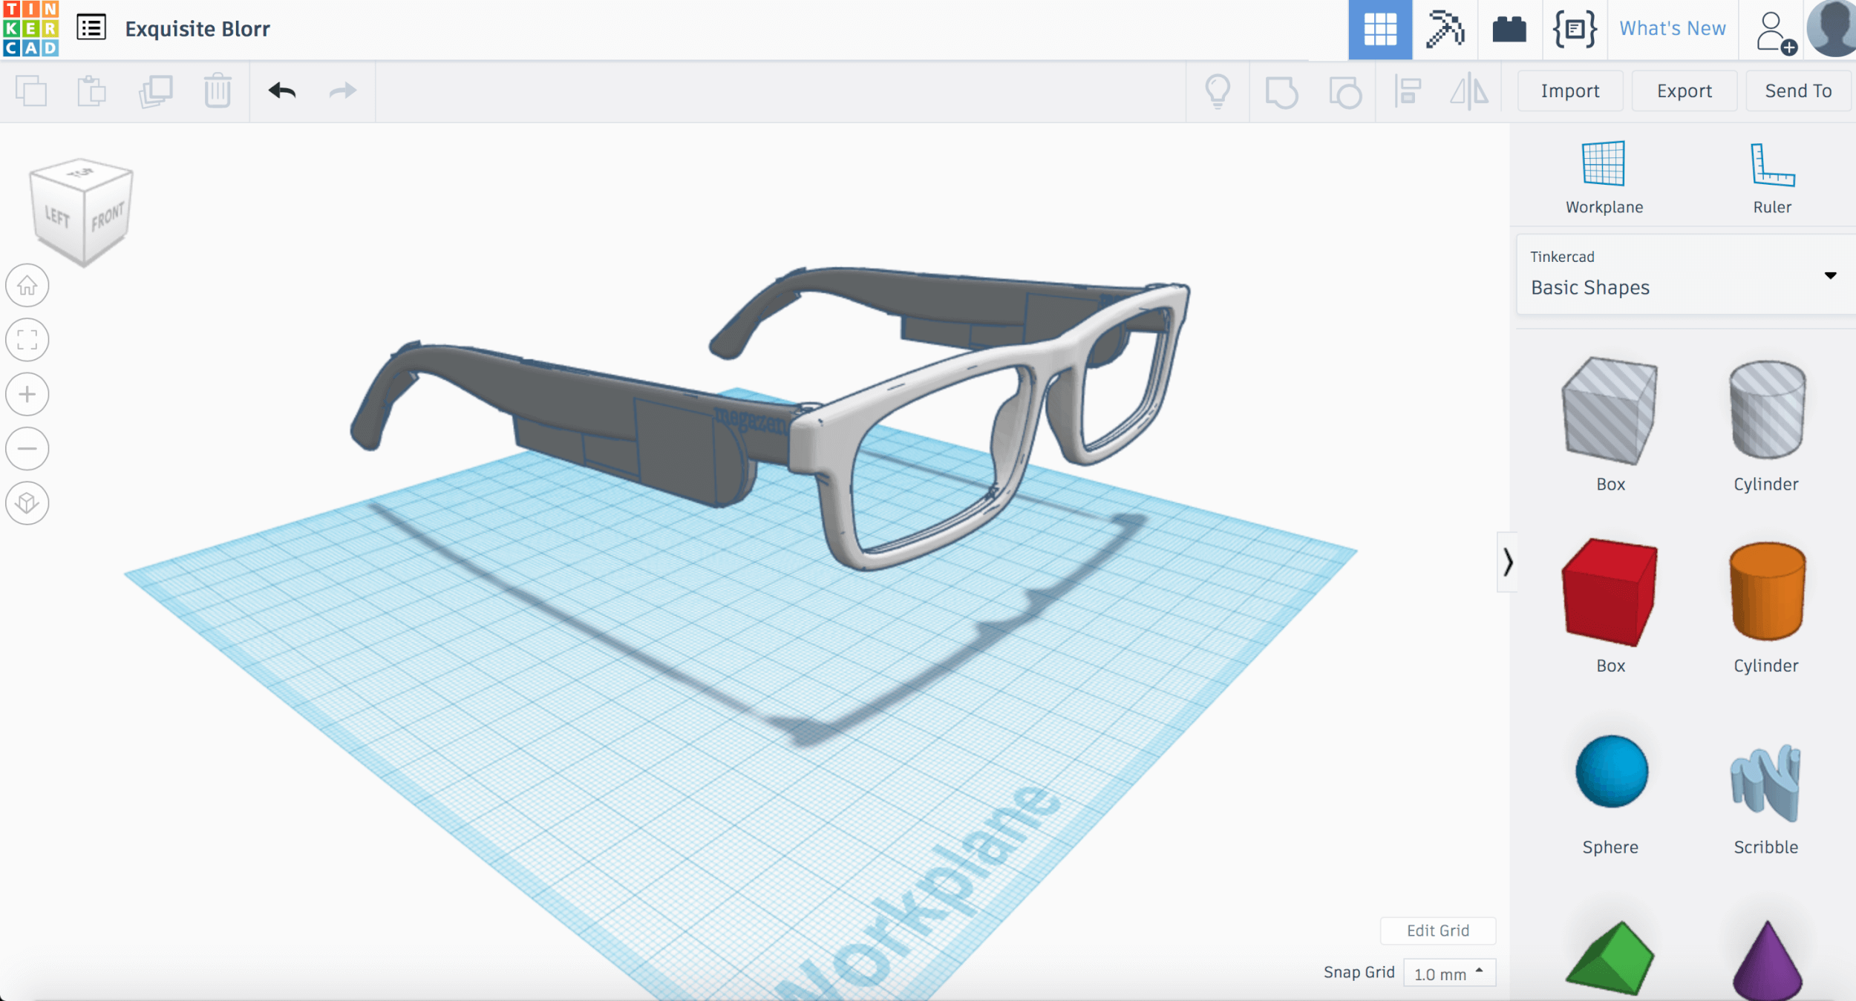Click the Edit Grid button
This screenshot has height=1001, width=1856.
point(1437,931)
